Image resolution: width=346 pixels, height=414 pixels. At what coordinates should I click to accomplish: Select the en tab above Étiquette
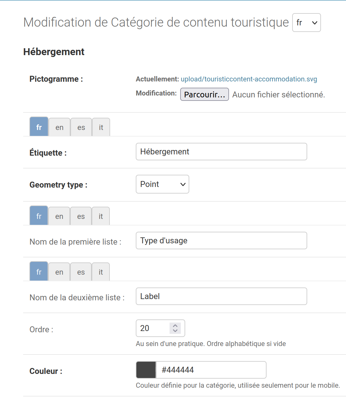pos(59,127)
